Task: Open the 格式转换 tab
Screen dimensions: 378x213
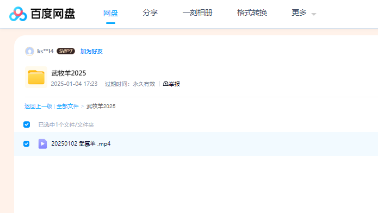Action: [252, 12]
